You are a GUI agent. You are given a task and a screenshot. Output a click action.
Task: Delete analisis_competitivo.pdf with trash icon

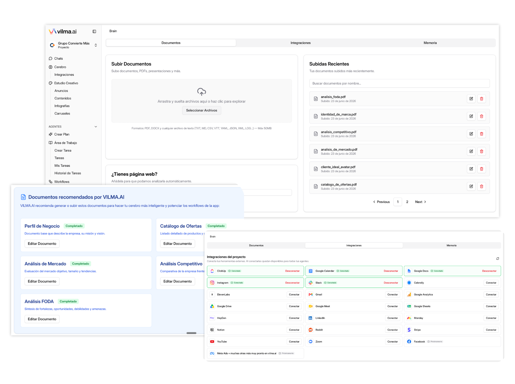coord(482,134)
